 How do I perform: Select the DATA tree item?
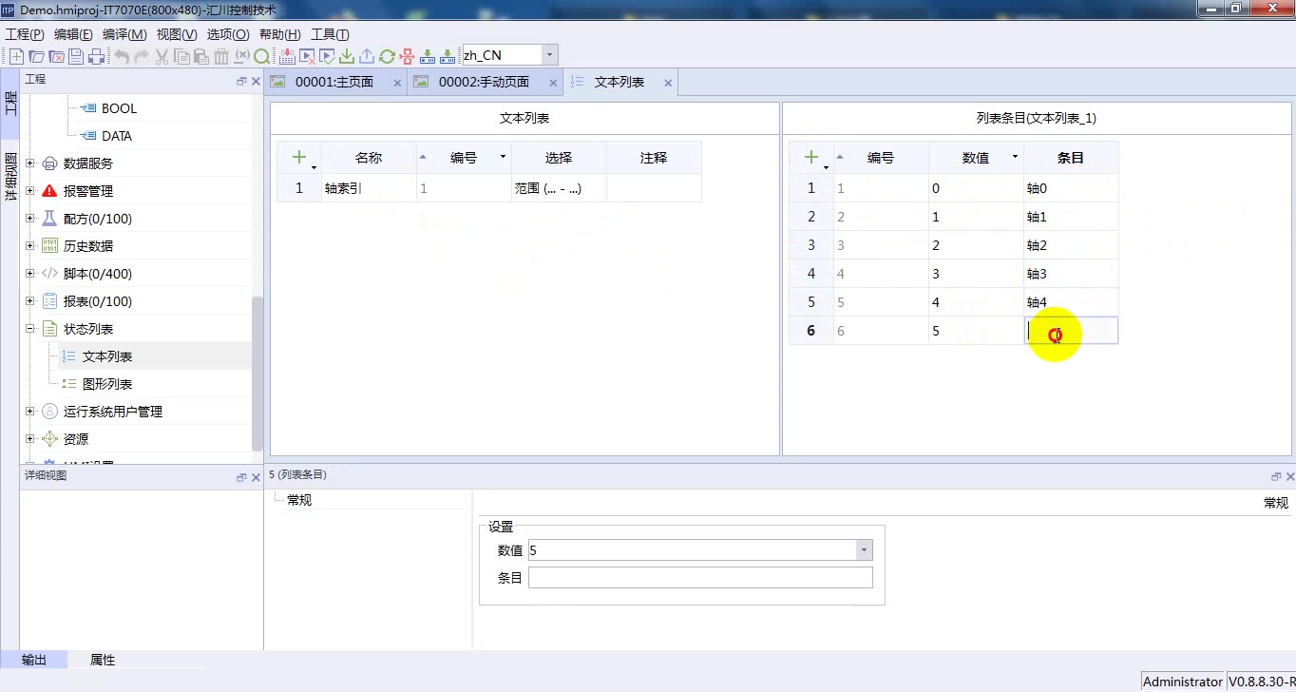(117, 136)
